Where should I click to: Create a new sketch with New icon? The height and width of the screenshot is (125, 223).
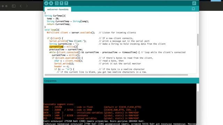[x=56, y=3]
